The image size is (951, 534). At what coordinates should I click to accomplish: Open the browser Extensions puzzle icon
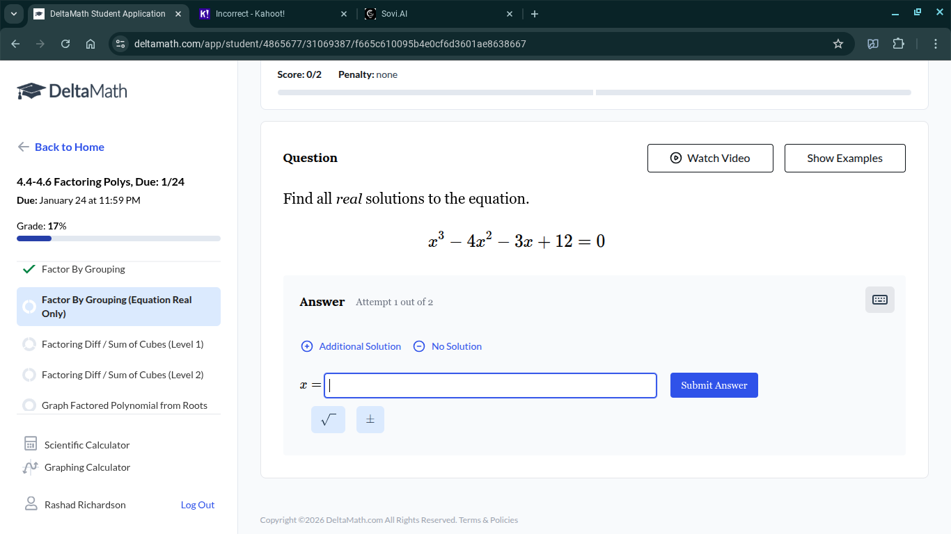point(899,44)
